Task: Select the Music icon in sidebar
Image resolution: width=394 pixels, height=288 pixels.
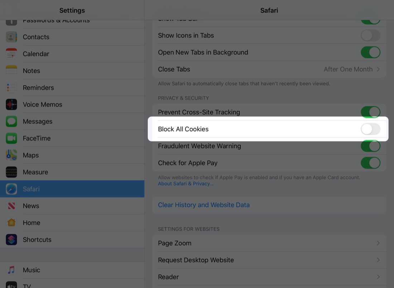Action: click(x=11, y=270)
